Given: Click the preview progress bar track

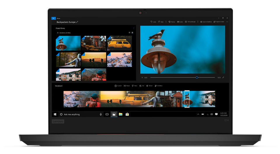Looking at the screenshot, I should pyautogui.click(x=183, y=78).
